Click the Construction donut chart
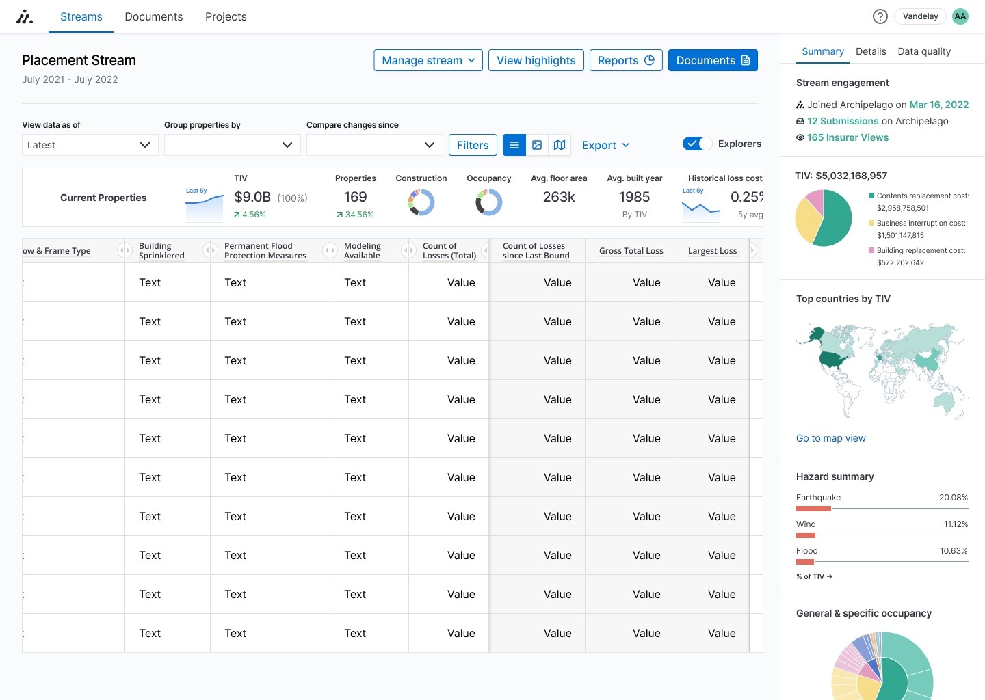 421,202
